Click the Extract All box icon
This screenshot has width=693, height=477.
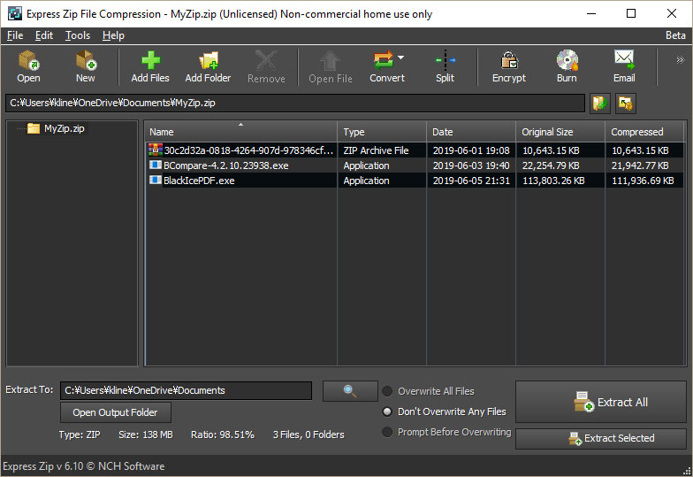tap(583, 402)
